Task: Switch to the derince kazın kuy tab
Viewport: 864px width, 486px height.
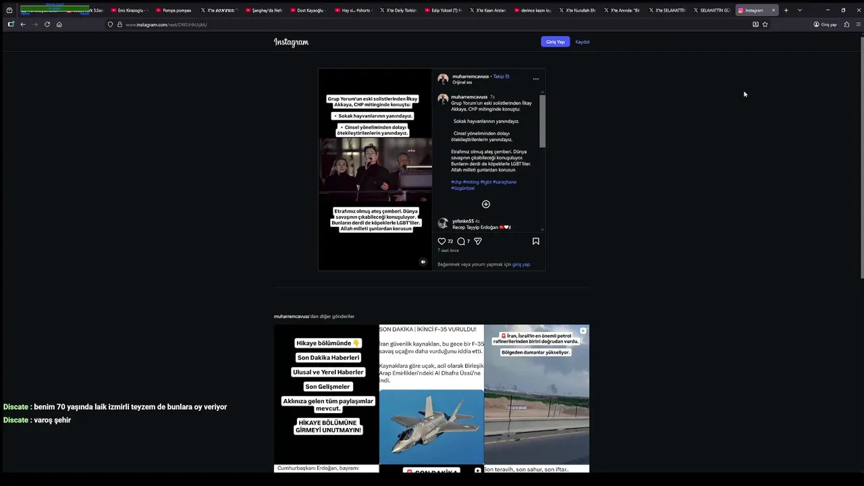Action: (x=534, y=10)
